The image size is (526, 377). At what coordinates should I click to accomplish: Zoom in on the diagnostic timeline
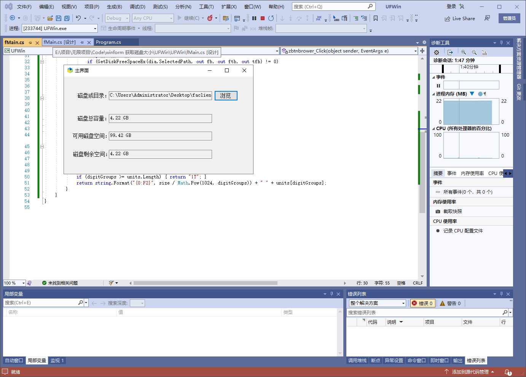pos(464,52)
